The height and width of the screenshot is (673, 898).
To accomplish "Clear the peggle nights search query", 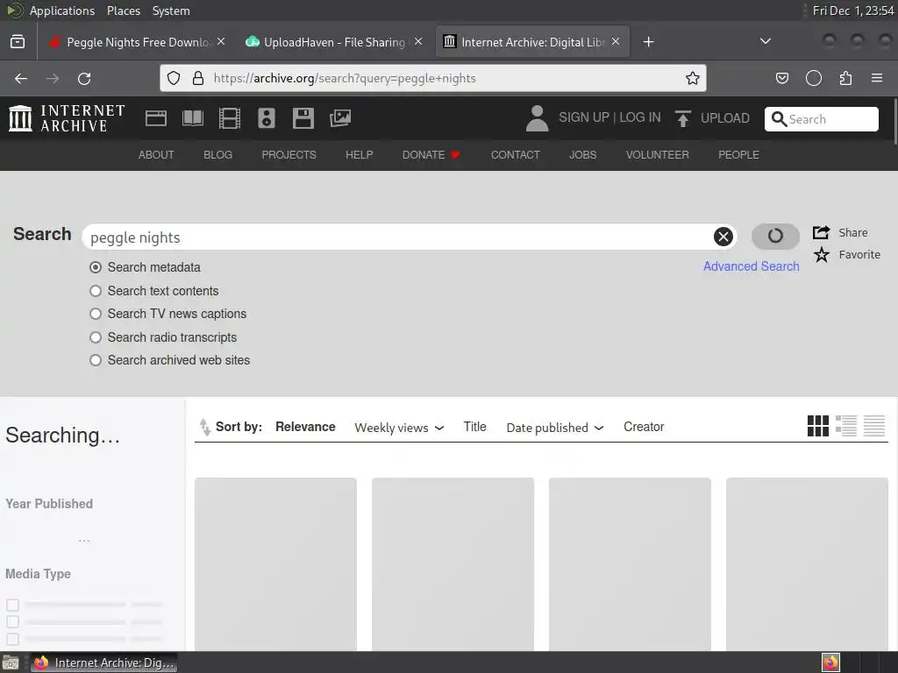I will (723, 237).
